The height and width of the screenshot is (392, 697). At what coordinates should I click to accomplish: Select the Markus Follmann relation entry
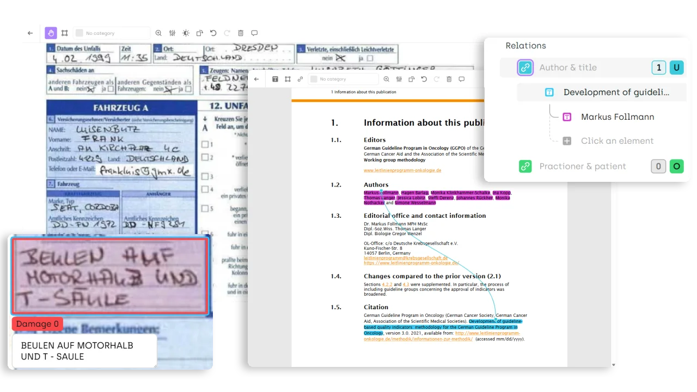[x=617, y=117]
